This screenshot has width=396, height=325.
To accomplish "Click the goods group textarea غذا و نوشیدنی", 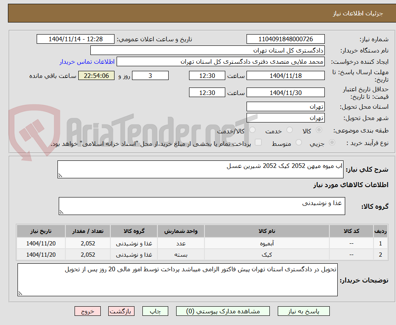I will (x=202, y=206).
